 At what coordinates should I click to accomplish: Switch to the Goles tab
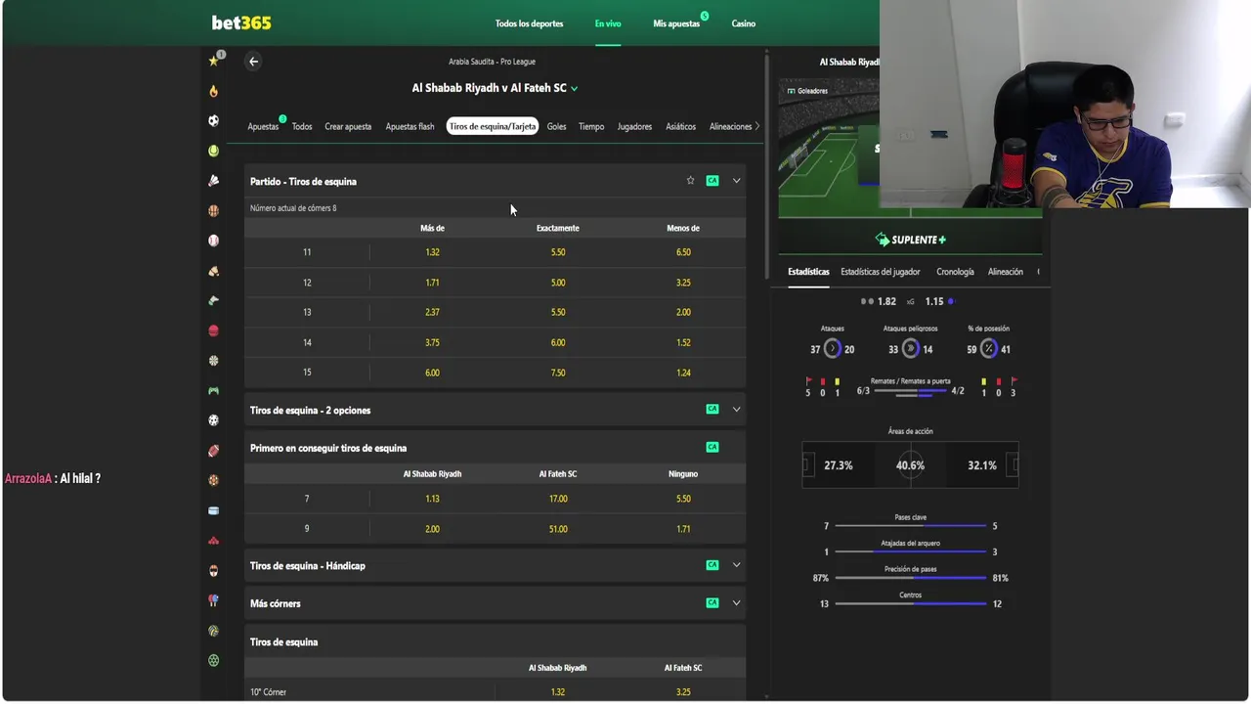[556, 126]
